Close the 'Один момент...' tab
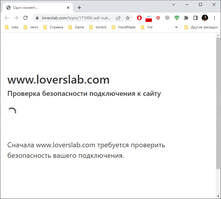Screen dimensions: 221x199 click(x=68, y=8)
